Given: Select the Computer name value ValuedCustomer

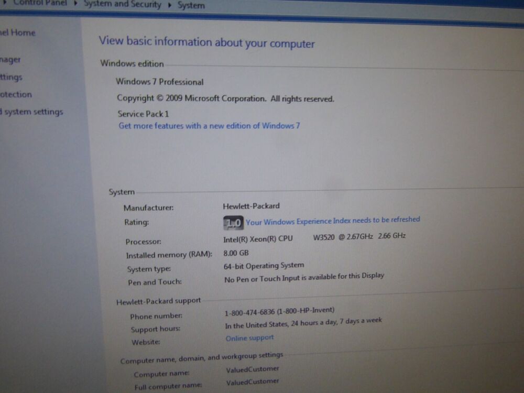Looking at the screenshot, I should click(253, 369).
